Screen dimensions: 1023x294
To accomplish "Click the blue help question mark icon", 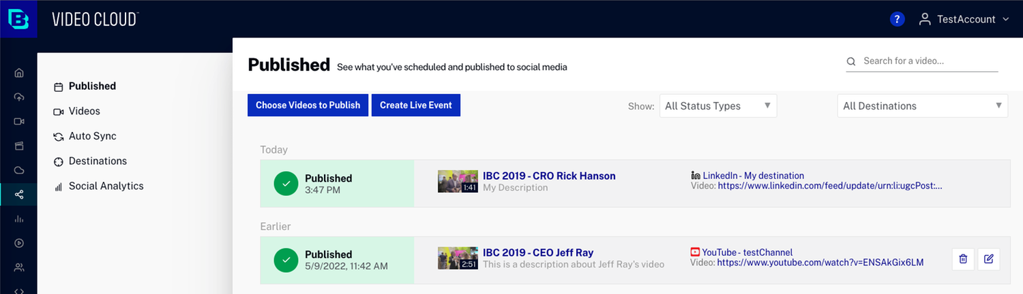I will (897, 20).
